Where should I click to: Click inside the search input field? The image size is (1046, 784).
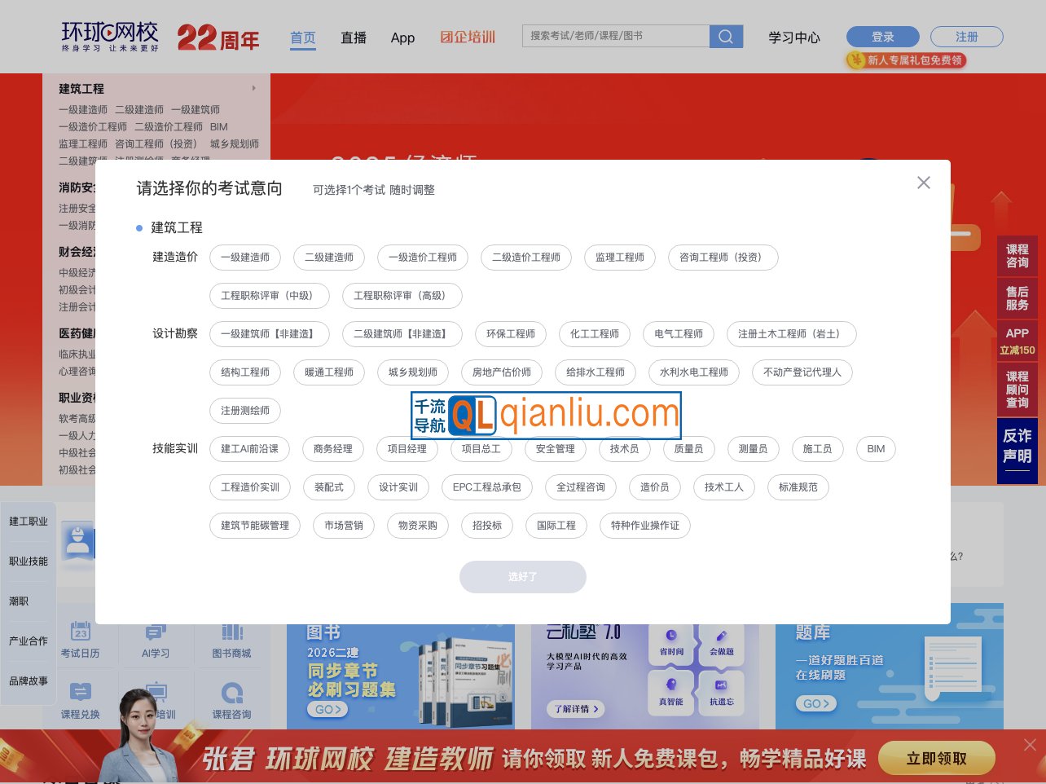616,36
